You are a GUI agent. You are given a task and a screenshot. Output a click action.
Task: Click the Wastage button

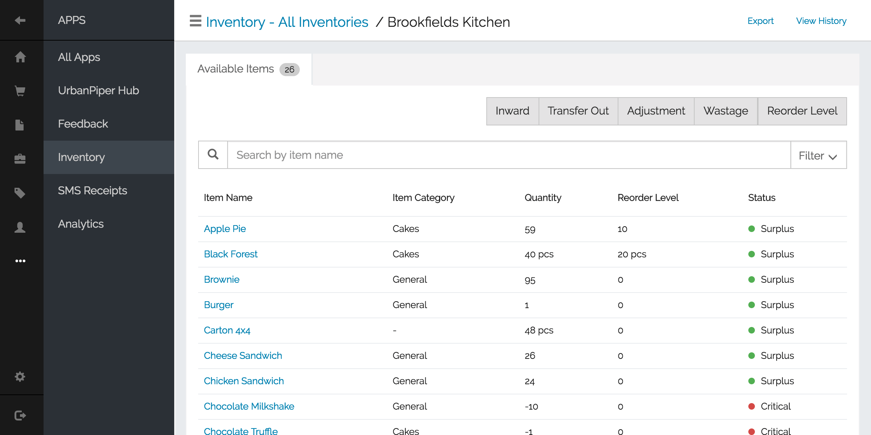click(726, 111)
